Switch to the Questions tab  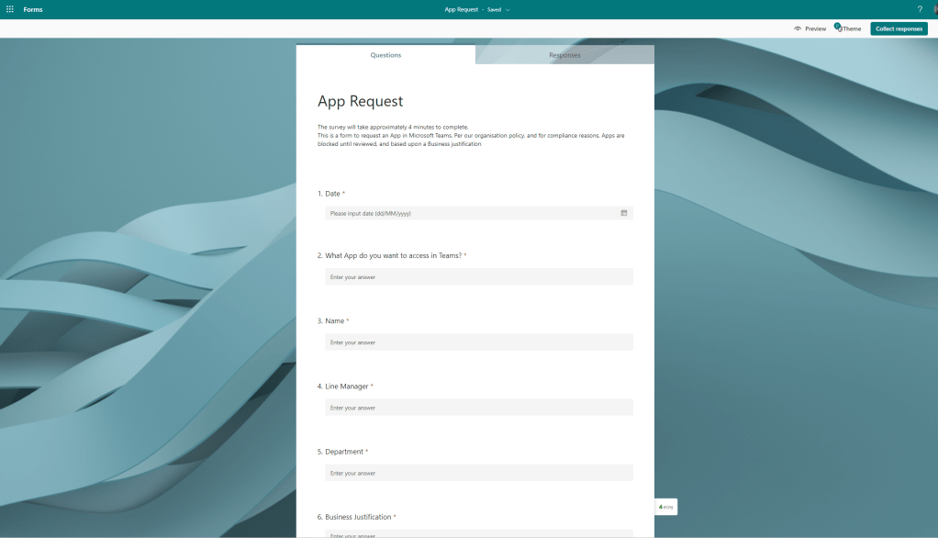(385, 55)
